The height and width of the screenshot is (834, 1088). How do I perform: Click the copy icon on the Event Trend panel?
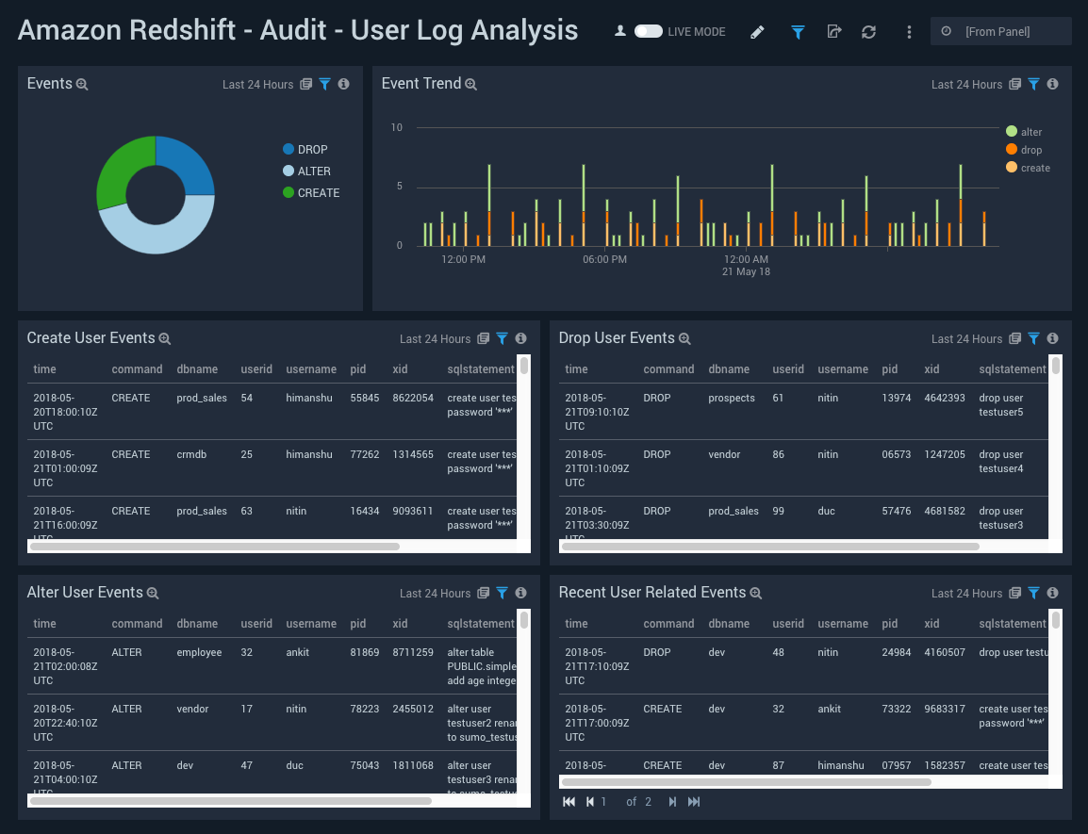pyautogui.click(x=1014, y=84)
